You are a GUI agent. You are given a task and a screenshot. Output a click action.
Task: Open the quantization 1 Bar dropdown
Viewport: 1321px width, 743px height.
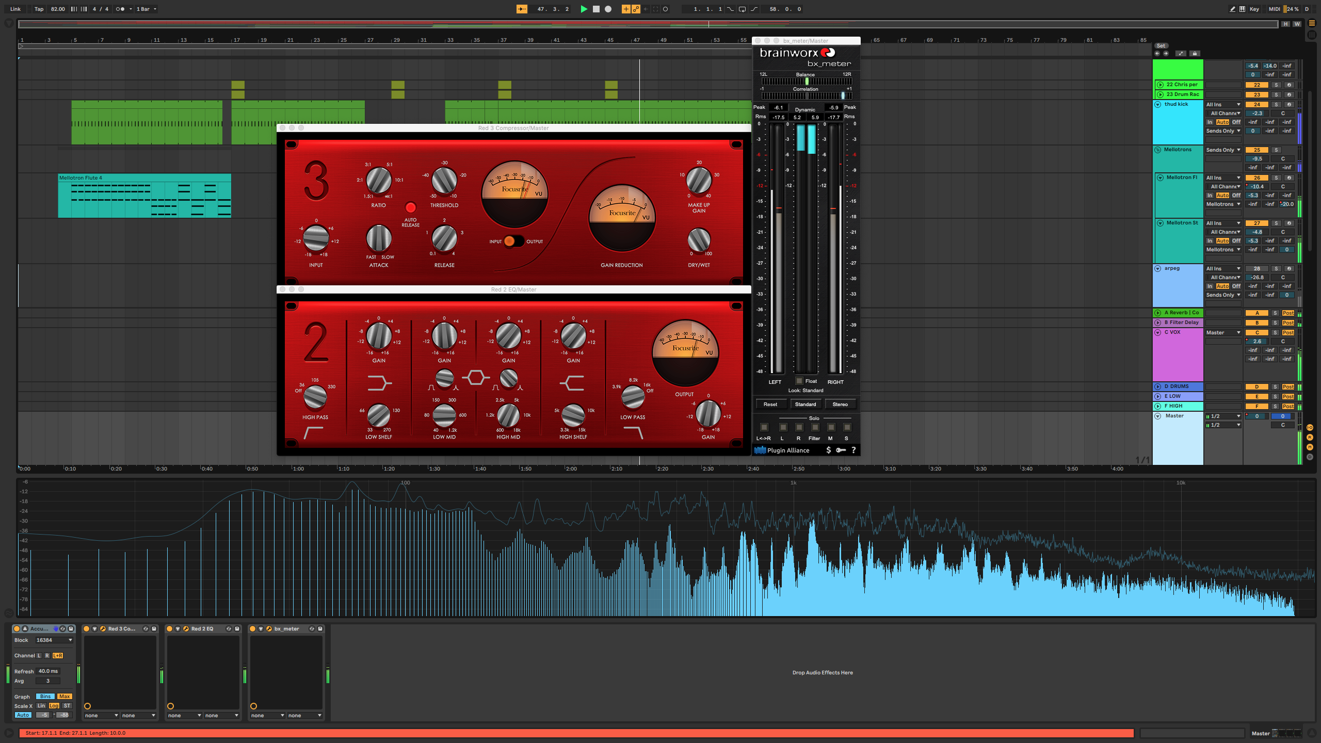(147, 9)
